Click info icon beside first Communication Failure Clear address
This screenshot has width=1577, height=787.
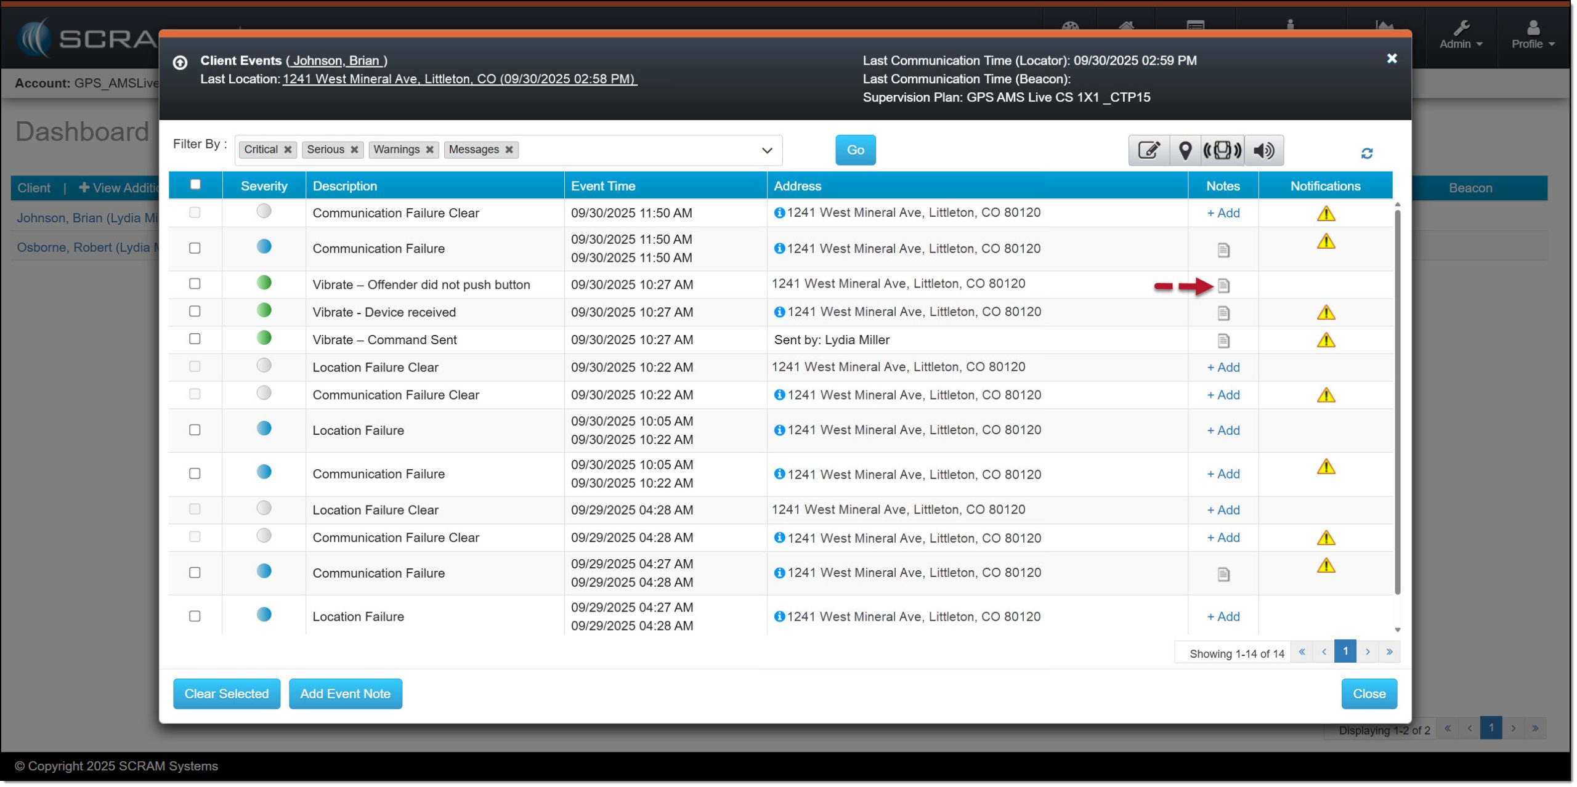779,213
